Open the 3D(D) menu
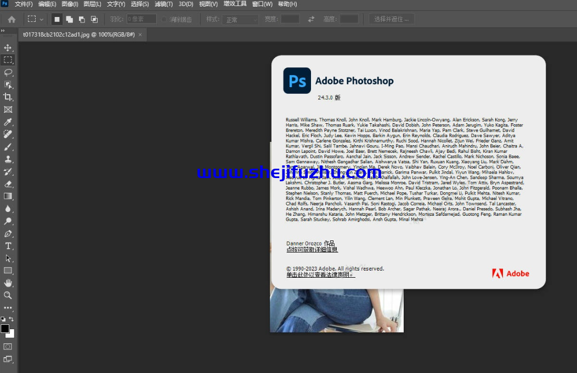Viewport: 577px width, 373px height. coord(186,4)
